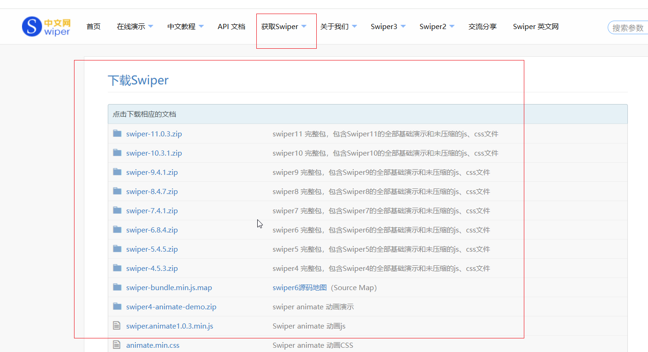
Task: Open the 在线演示 menu item
Action: click(131, 27)
